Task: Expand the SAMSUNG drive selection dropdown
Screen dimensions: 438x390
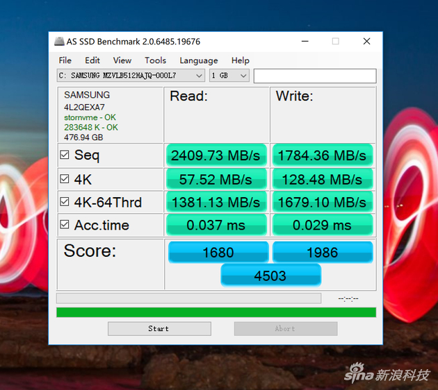Action: [131, 76]
